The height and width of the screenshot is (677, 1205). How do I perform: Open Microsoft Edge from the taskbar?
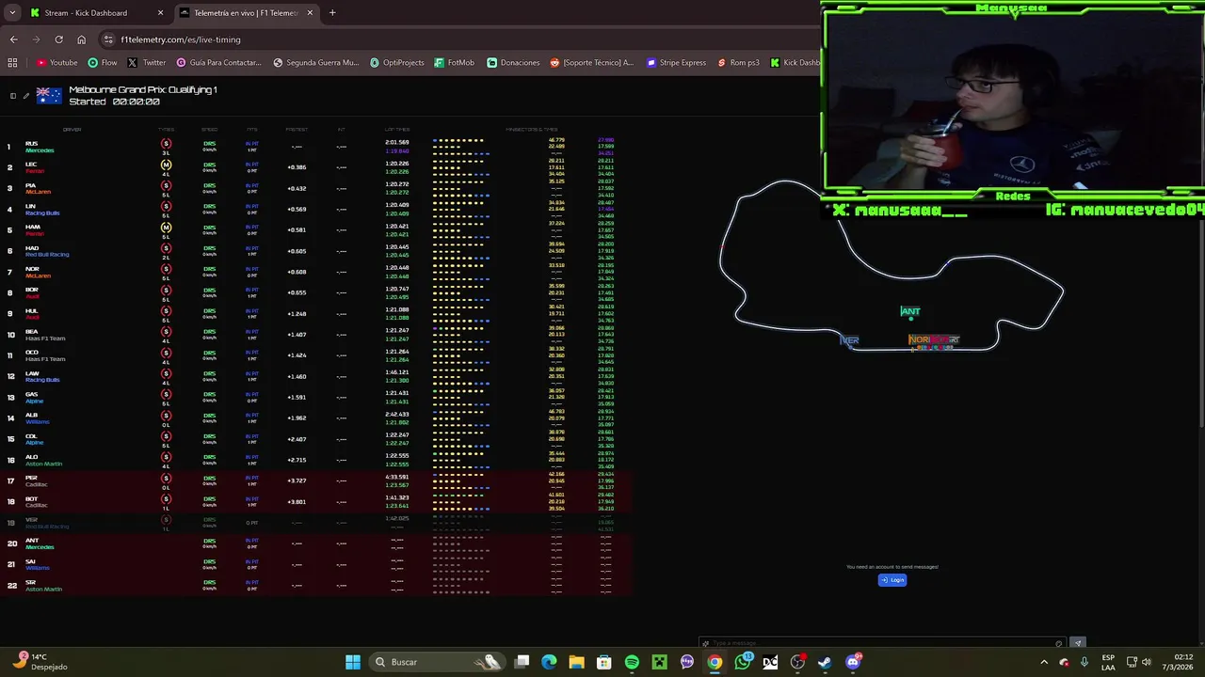pyautogui.click(x=549, y=662)
